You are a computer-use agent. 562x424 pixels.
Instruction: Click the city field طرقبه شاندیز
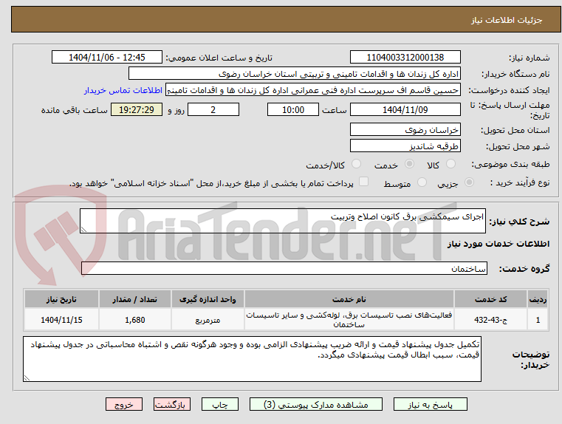click(405, 146)
